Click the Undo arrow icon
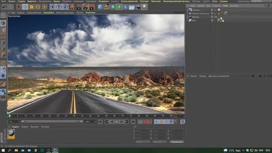 point(5,7)
